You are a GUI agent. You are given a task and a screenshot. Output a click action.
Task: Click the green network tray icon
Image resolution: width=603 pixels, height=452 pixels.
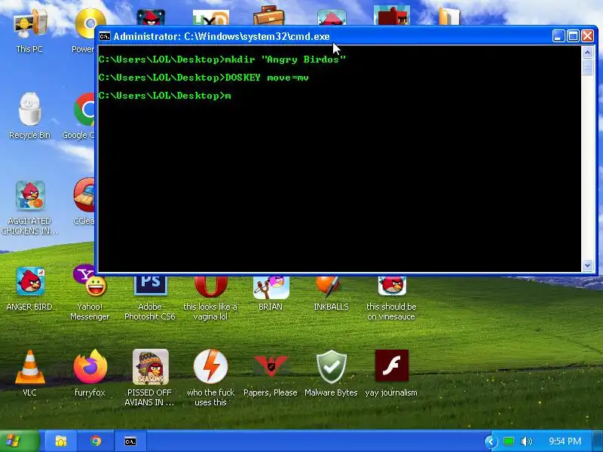click(509, 441)
